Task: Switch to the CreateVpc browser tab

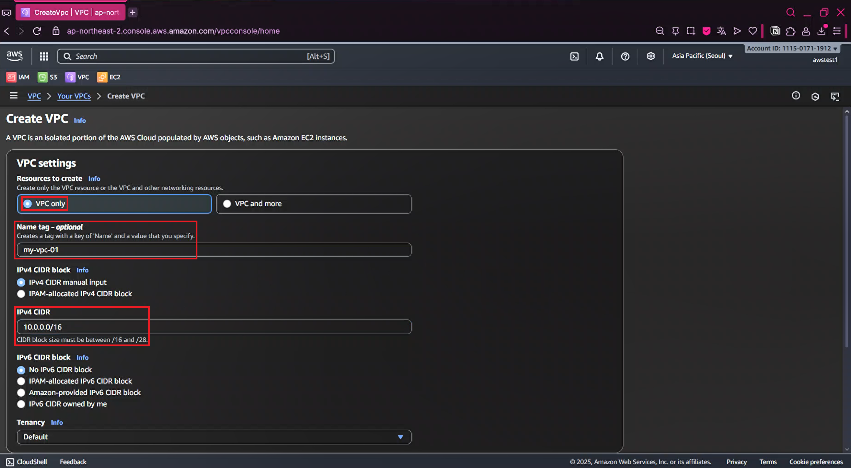Action: 70,12
